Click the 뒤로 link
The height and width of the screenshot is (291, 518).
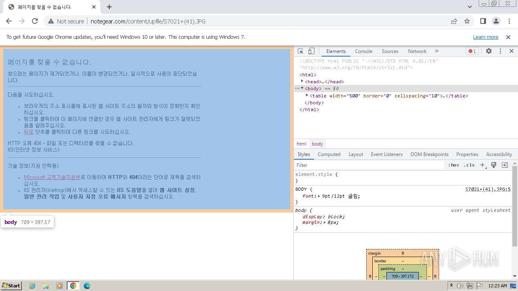tap(29, 132)
